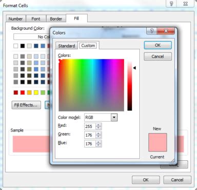Click the pink Sample preview area
Image resolution: width=197 pixels, height=190 pixels.
tap(31, 144)
